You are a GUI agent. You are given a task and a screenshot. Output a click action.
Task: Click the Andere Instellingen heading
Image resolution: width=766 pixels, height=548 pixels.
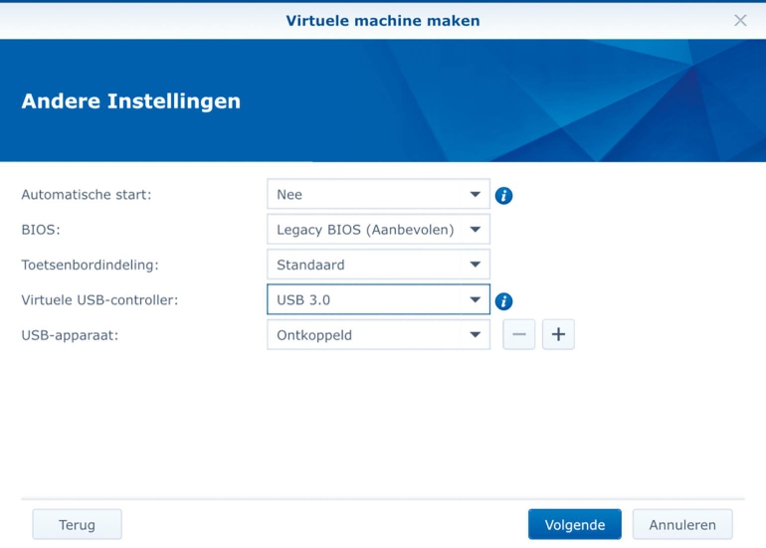click(x=130, y=100)
